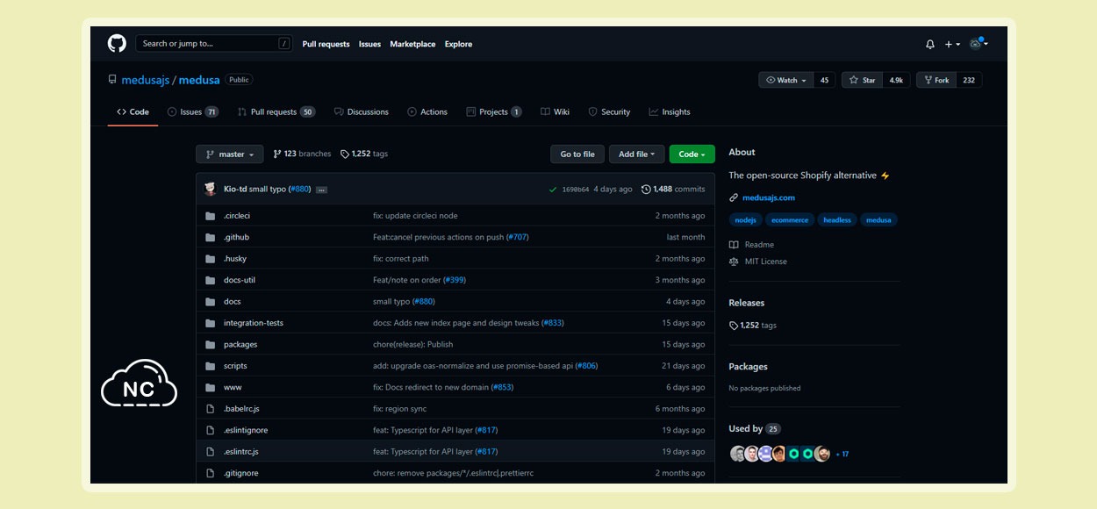1097x509 pixels.
Task: Click the ecommerce topic tag
Action: coord(790,220)
